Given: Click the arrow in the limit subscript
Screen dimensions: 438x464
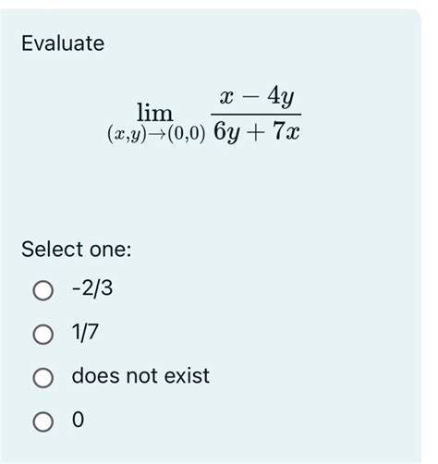Looking at the screenshot, I should 157,135.
